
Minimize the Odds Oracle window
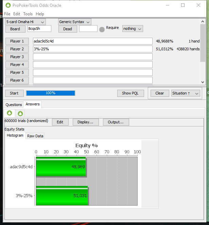click(168, 5)
